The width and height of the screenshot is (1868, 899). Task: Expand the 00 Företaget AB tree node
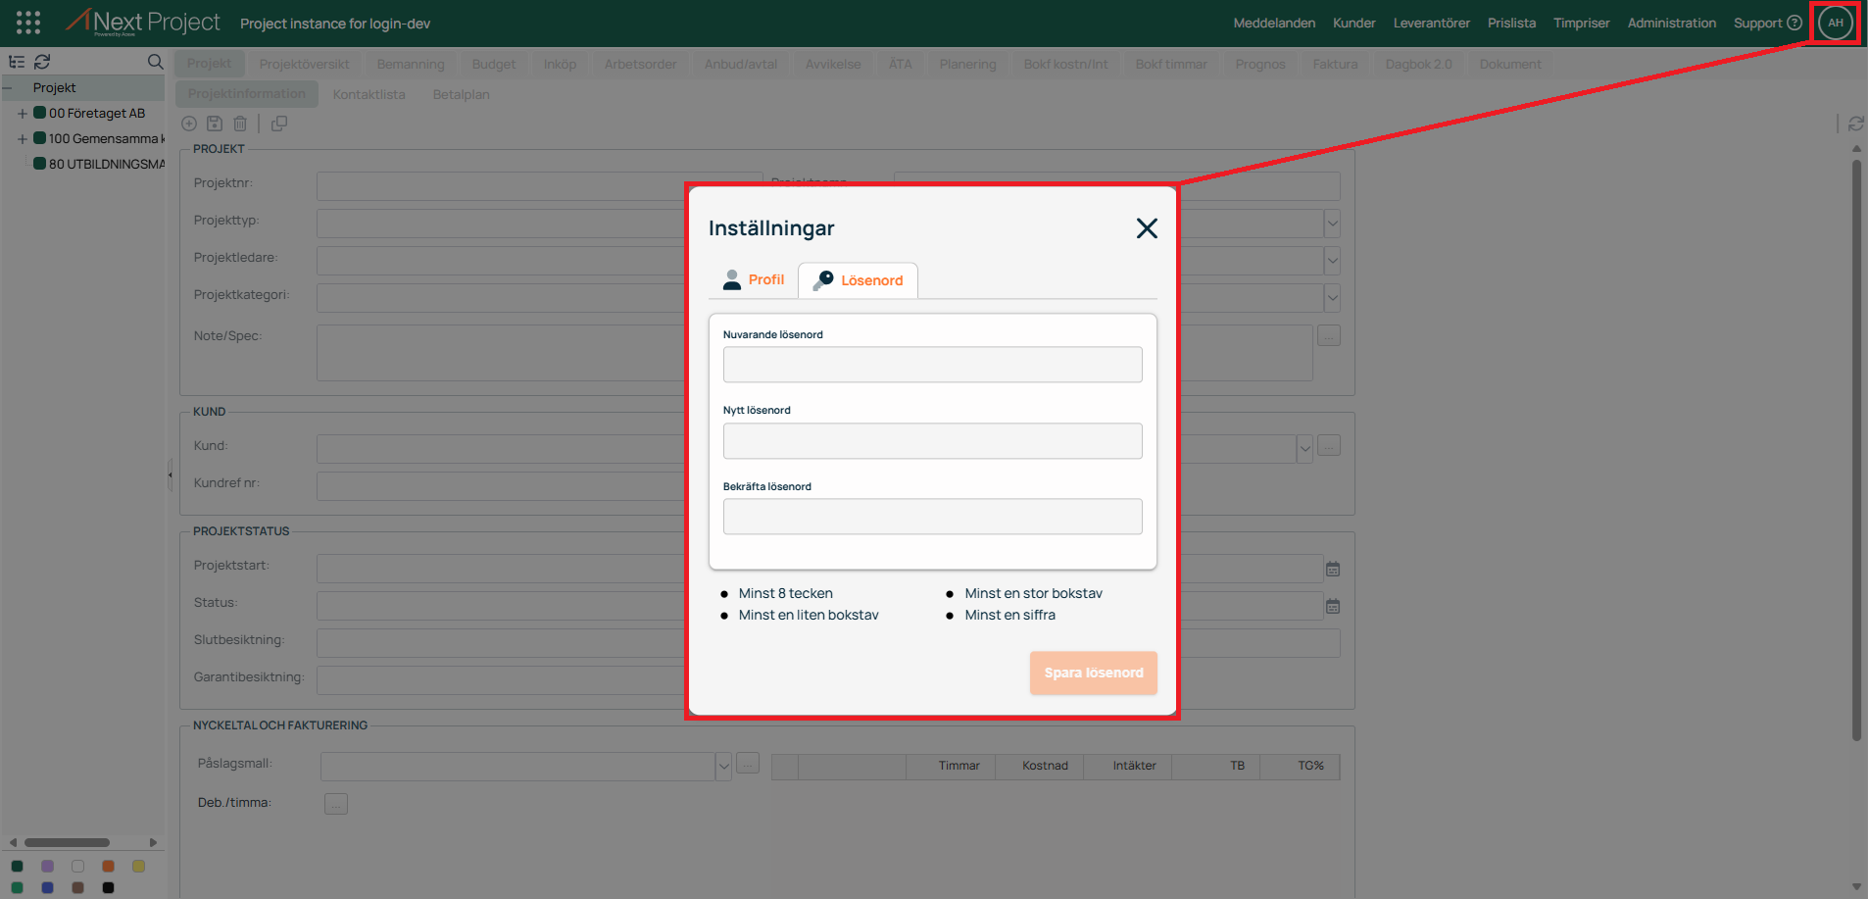pos(22,114)
